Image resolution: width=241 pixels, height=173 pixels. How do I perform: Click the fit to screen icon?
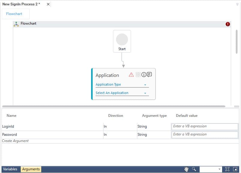coord(227,169)
